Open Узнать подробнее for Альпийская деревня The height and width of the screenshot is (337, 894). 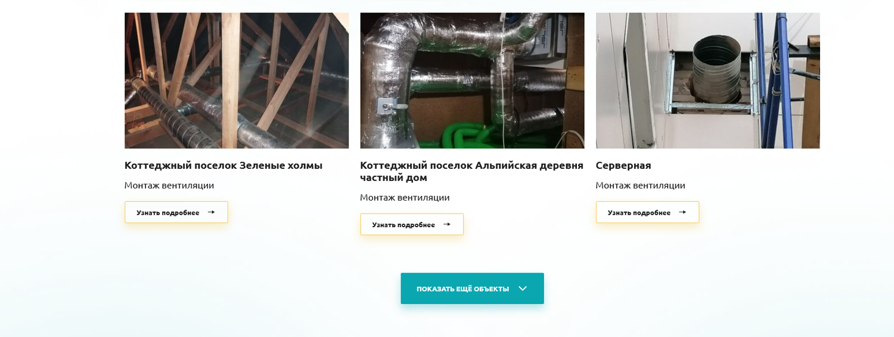click(x=412, y=224)
